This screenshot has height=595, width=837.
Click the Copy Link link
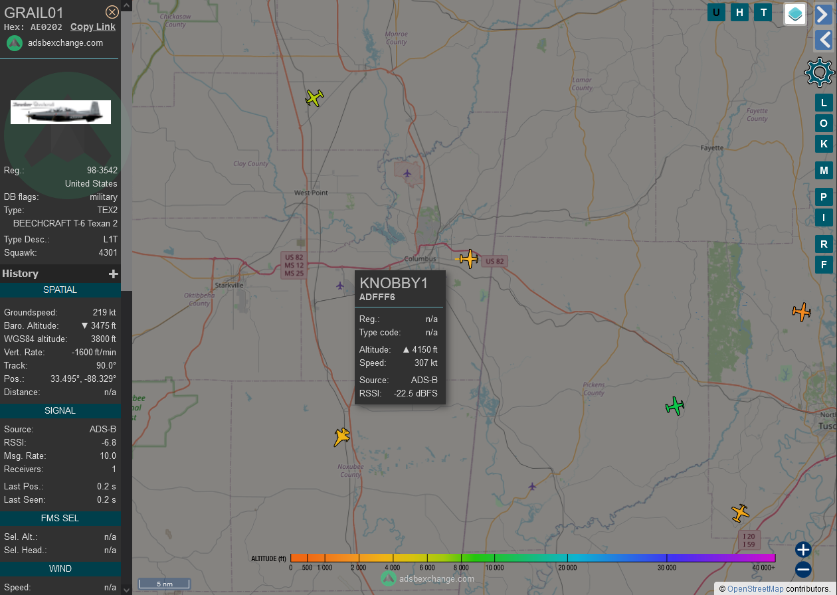point(93,27)
